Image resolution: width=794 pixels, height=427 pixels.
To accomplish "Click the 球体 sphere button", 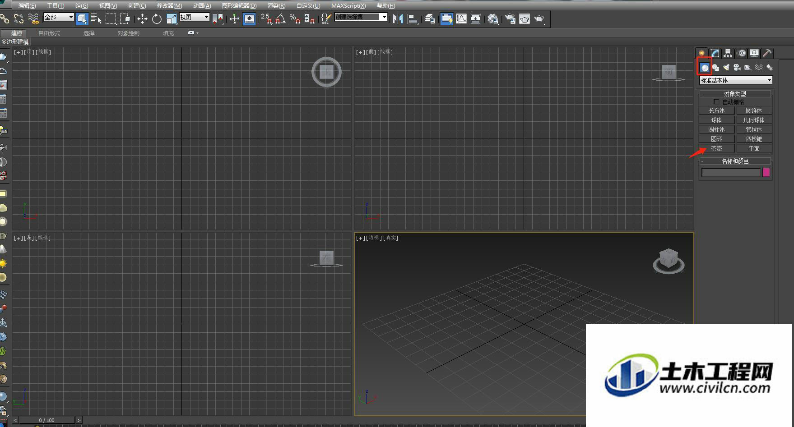I will click(716, 120).
